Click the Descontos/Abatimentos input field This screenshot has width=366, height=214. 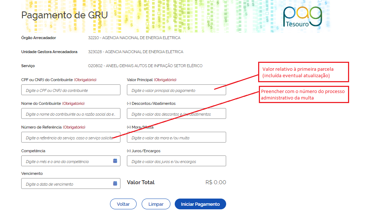(176, 114)
